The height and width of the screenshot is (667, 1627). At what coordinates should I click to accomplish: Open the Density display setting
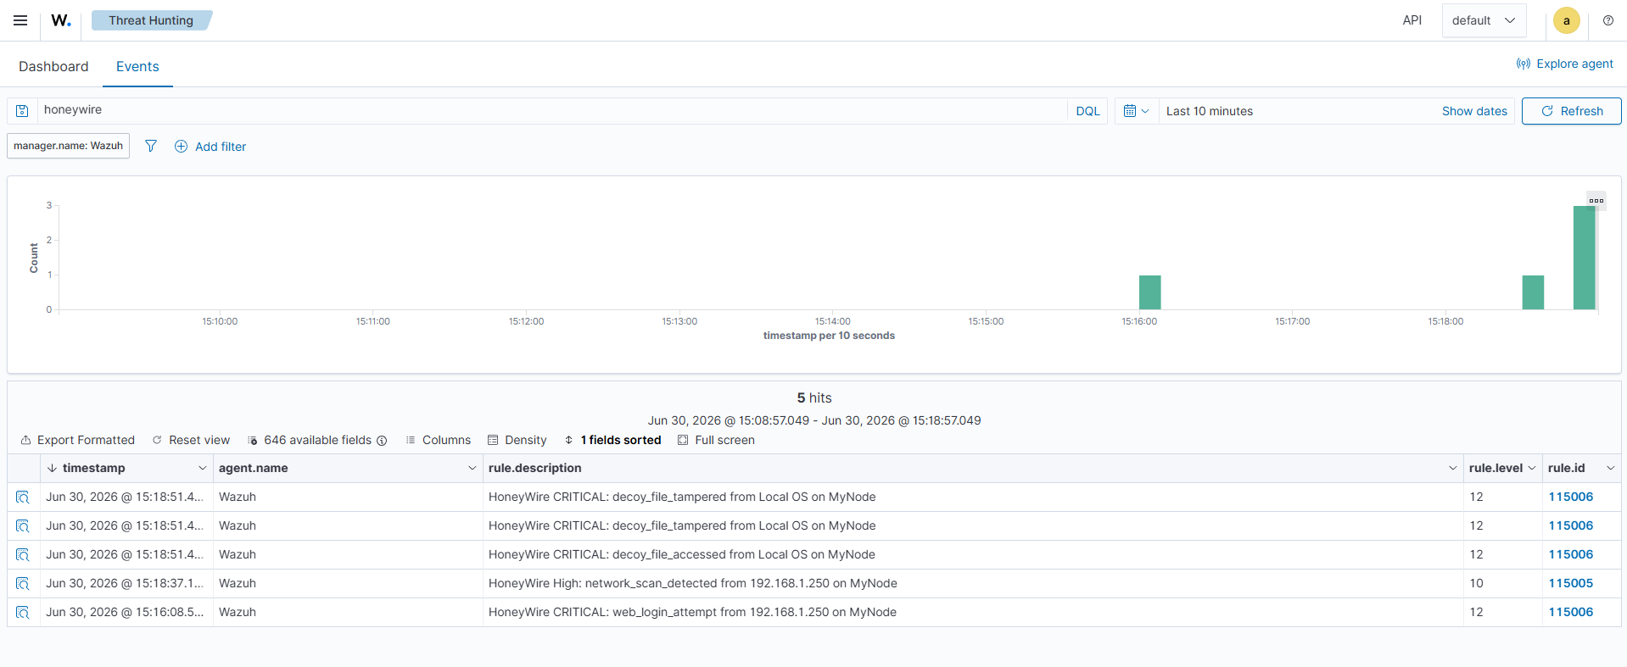517,440
